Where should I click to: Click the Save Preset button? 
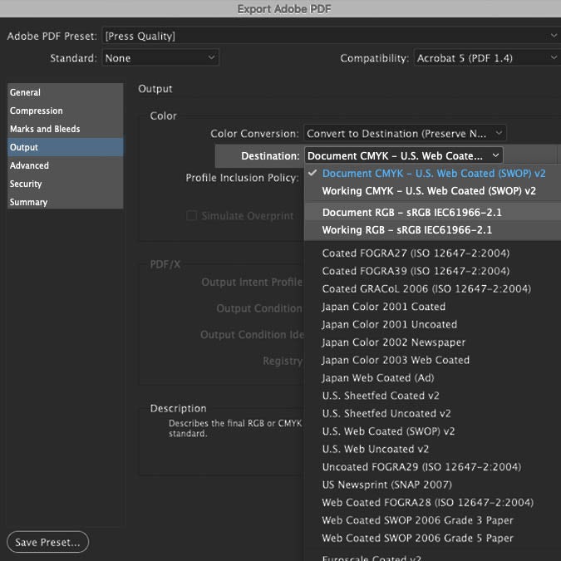[47, 543]
